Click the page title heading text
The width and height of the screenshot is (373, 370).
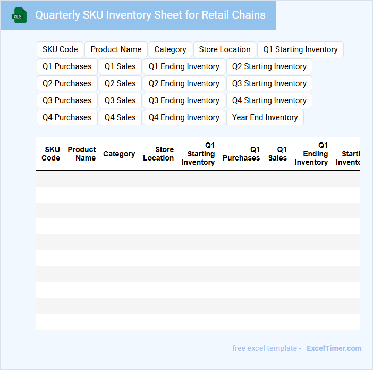click(x=150, y=15)
